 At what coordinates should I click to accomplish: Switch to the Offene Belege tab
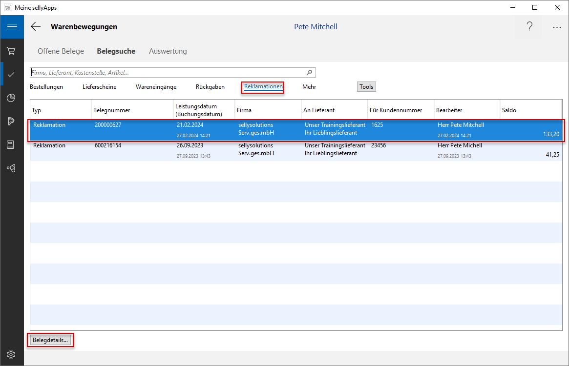pos(61,51)
